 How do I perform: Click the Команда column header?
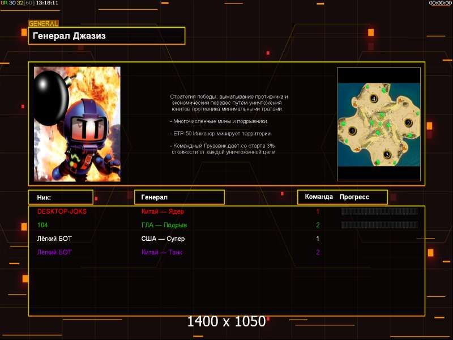point(318,197)
